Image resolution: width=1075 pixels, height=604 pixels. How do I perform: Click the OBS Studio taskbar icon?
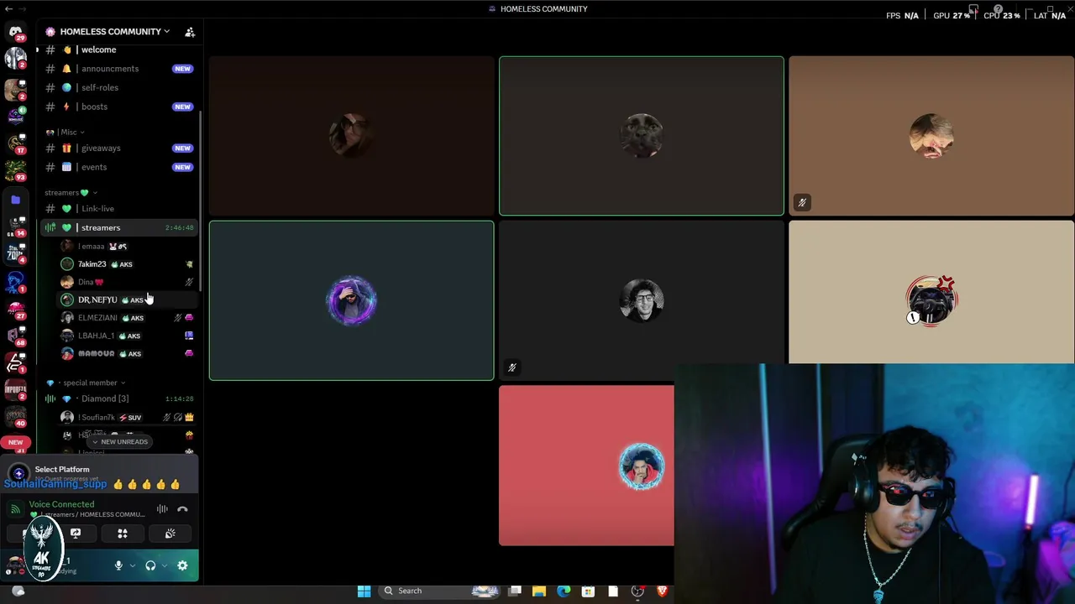click(637, 591)
